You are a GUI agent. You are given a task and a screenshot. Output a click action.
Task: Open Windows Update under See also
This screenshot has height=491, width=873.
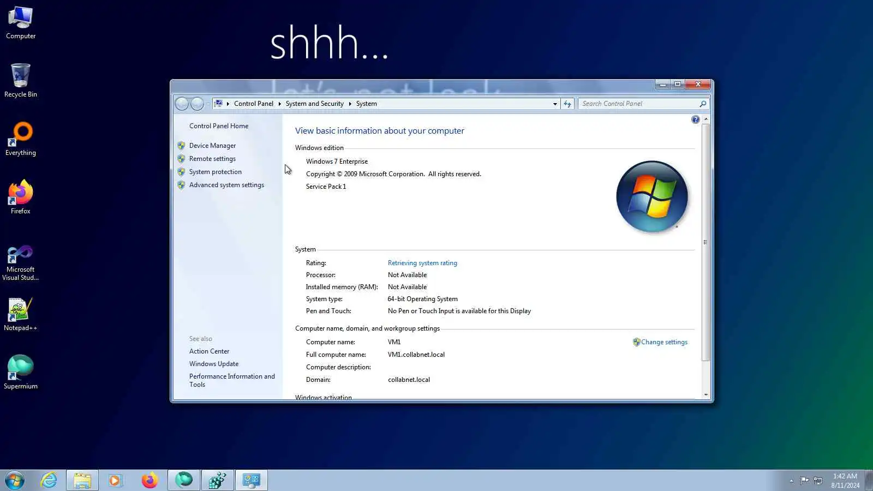pos(214,364)
